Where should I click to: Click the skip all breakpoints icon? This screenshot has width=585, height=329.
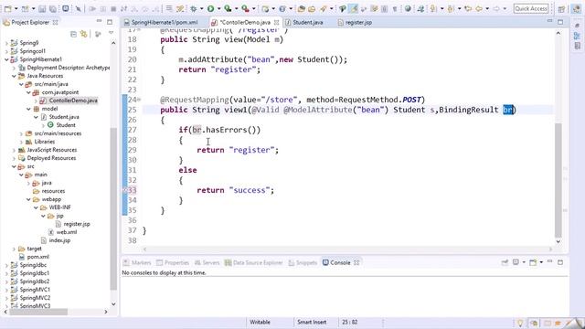pyautogui.click(x=79, y=8)
